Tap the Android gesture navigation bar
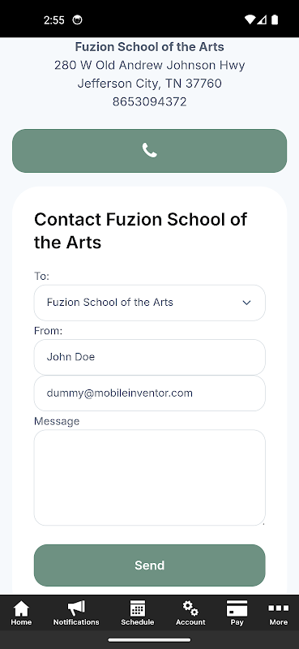 click(149, 640)
